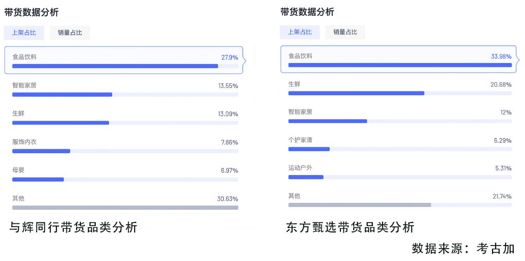This screenshot has height=261, width=525.
Task: Click the 母婴 6.97% progress bar
Action: (38, 179)
